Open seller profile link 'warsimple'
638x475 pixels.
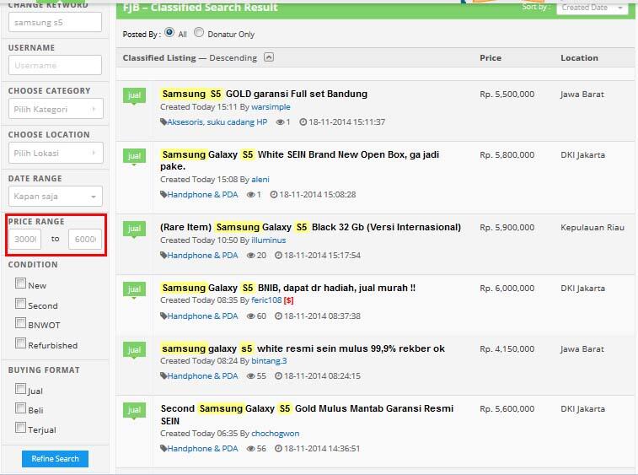point(271,108)
